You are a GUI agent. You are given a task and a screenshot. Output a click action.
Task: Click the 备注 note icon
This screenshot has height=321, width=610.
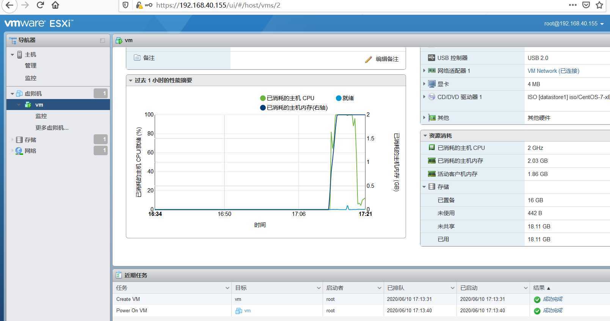[137, 58]
